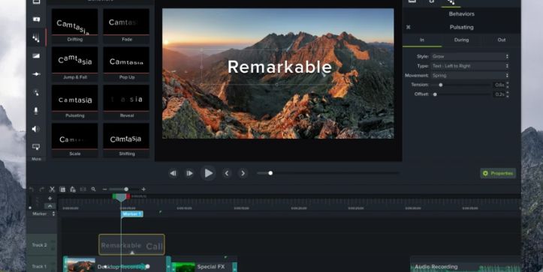Open the Behaviors properties tab icon
The height and width of the screenshot is (272, 543).
[x=451, y=1]
